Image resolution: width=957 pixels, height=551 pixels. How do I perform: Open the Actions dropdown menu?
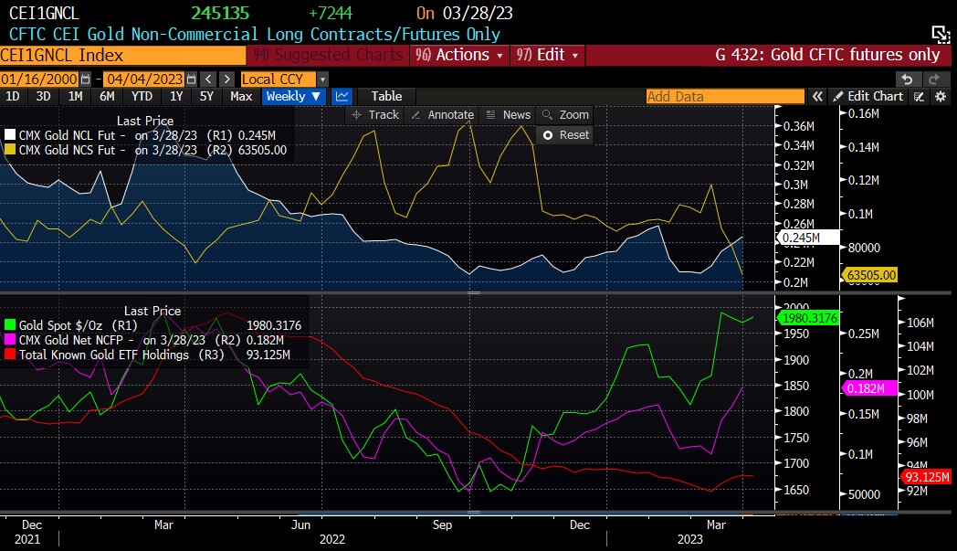[x=461, y=55]
